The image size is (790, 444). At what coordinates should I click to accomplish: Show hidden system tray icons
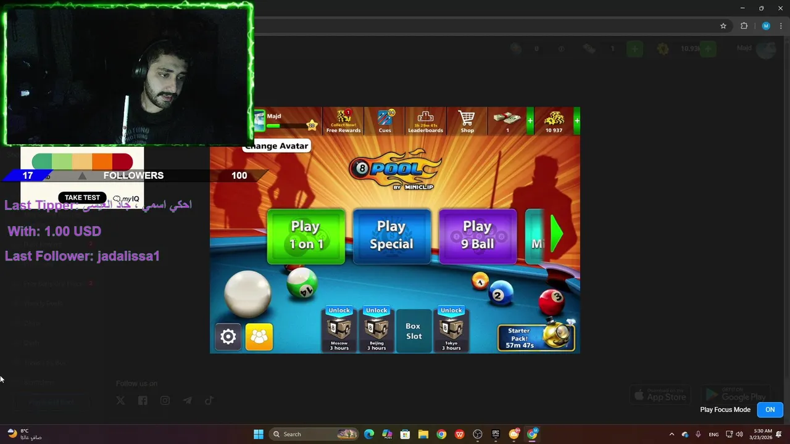click(671, 434)
